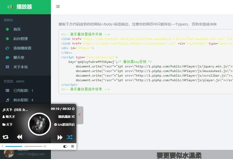Adjust the gray volume slider
The height and width of the screenshot is (159, 233).
[x=33, y=146]
